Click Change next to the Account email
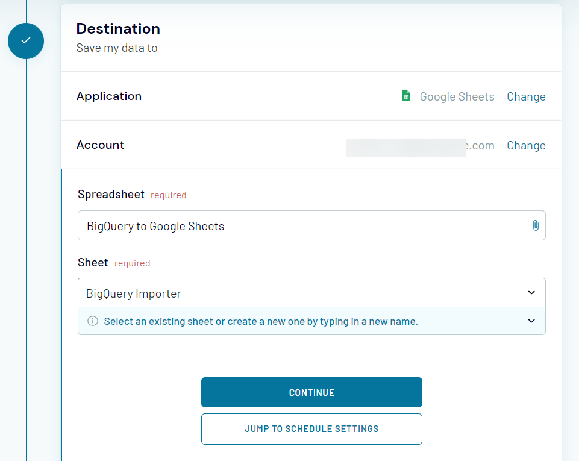The image size is (579, 461). coord(525,145)
